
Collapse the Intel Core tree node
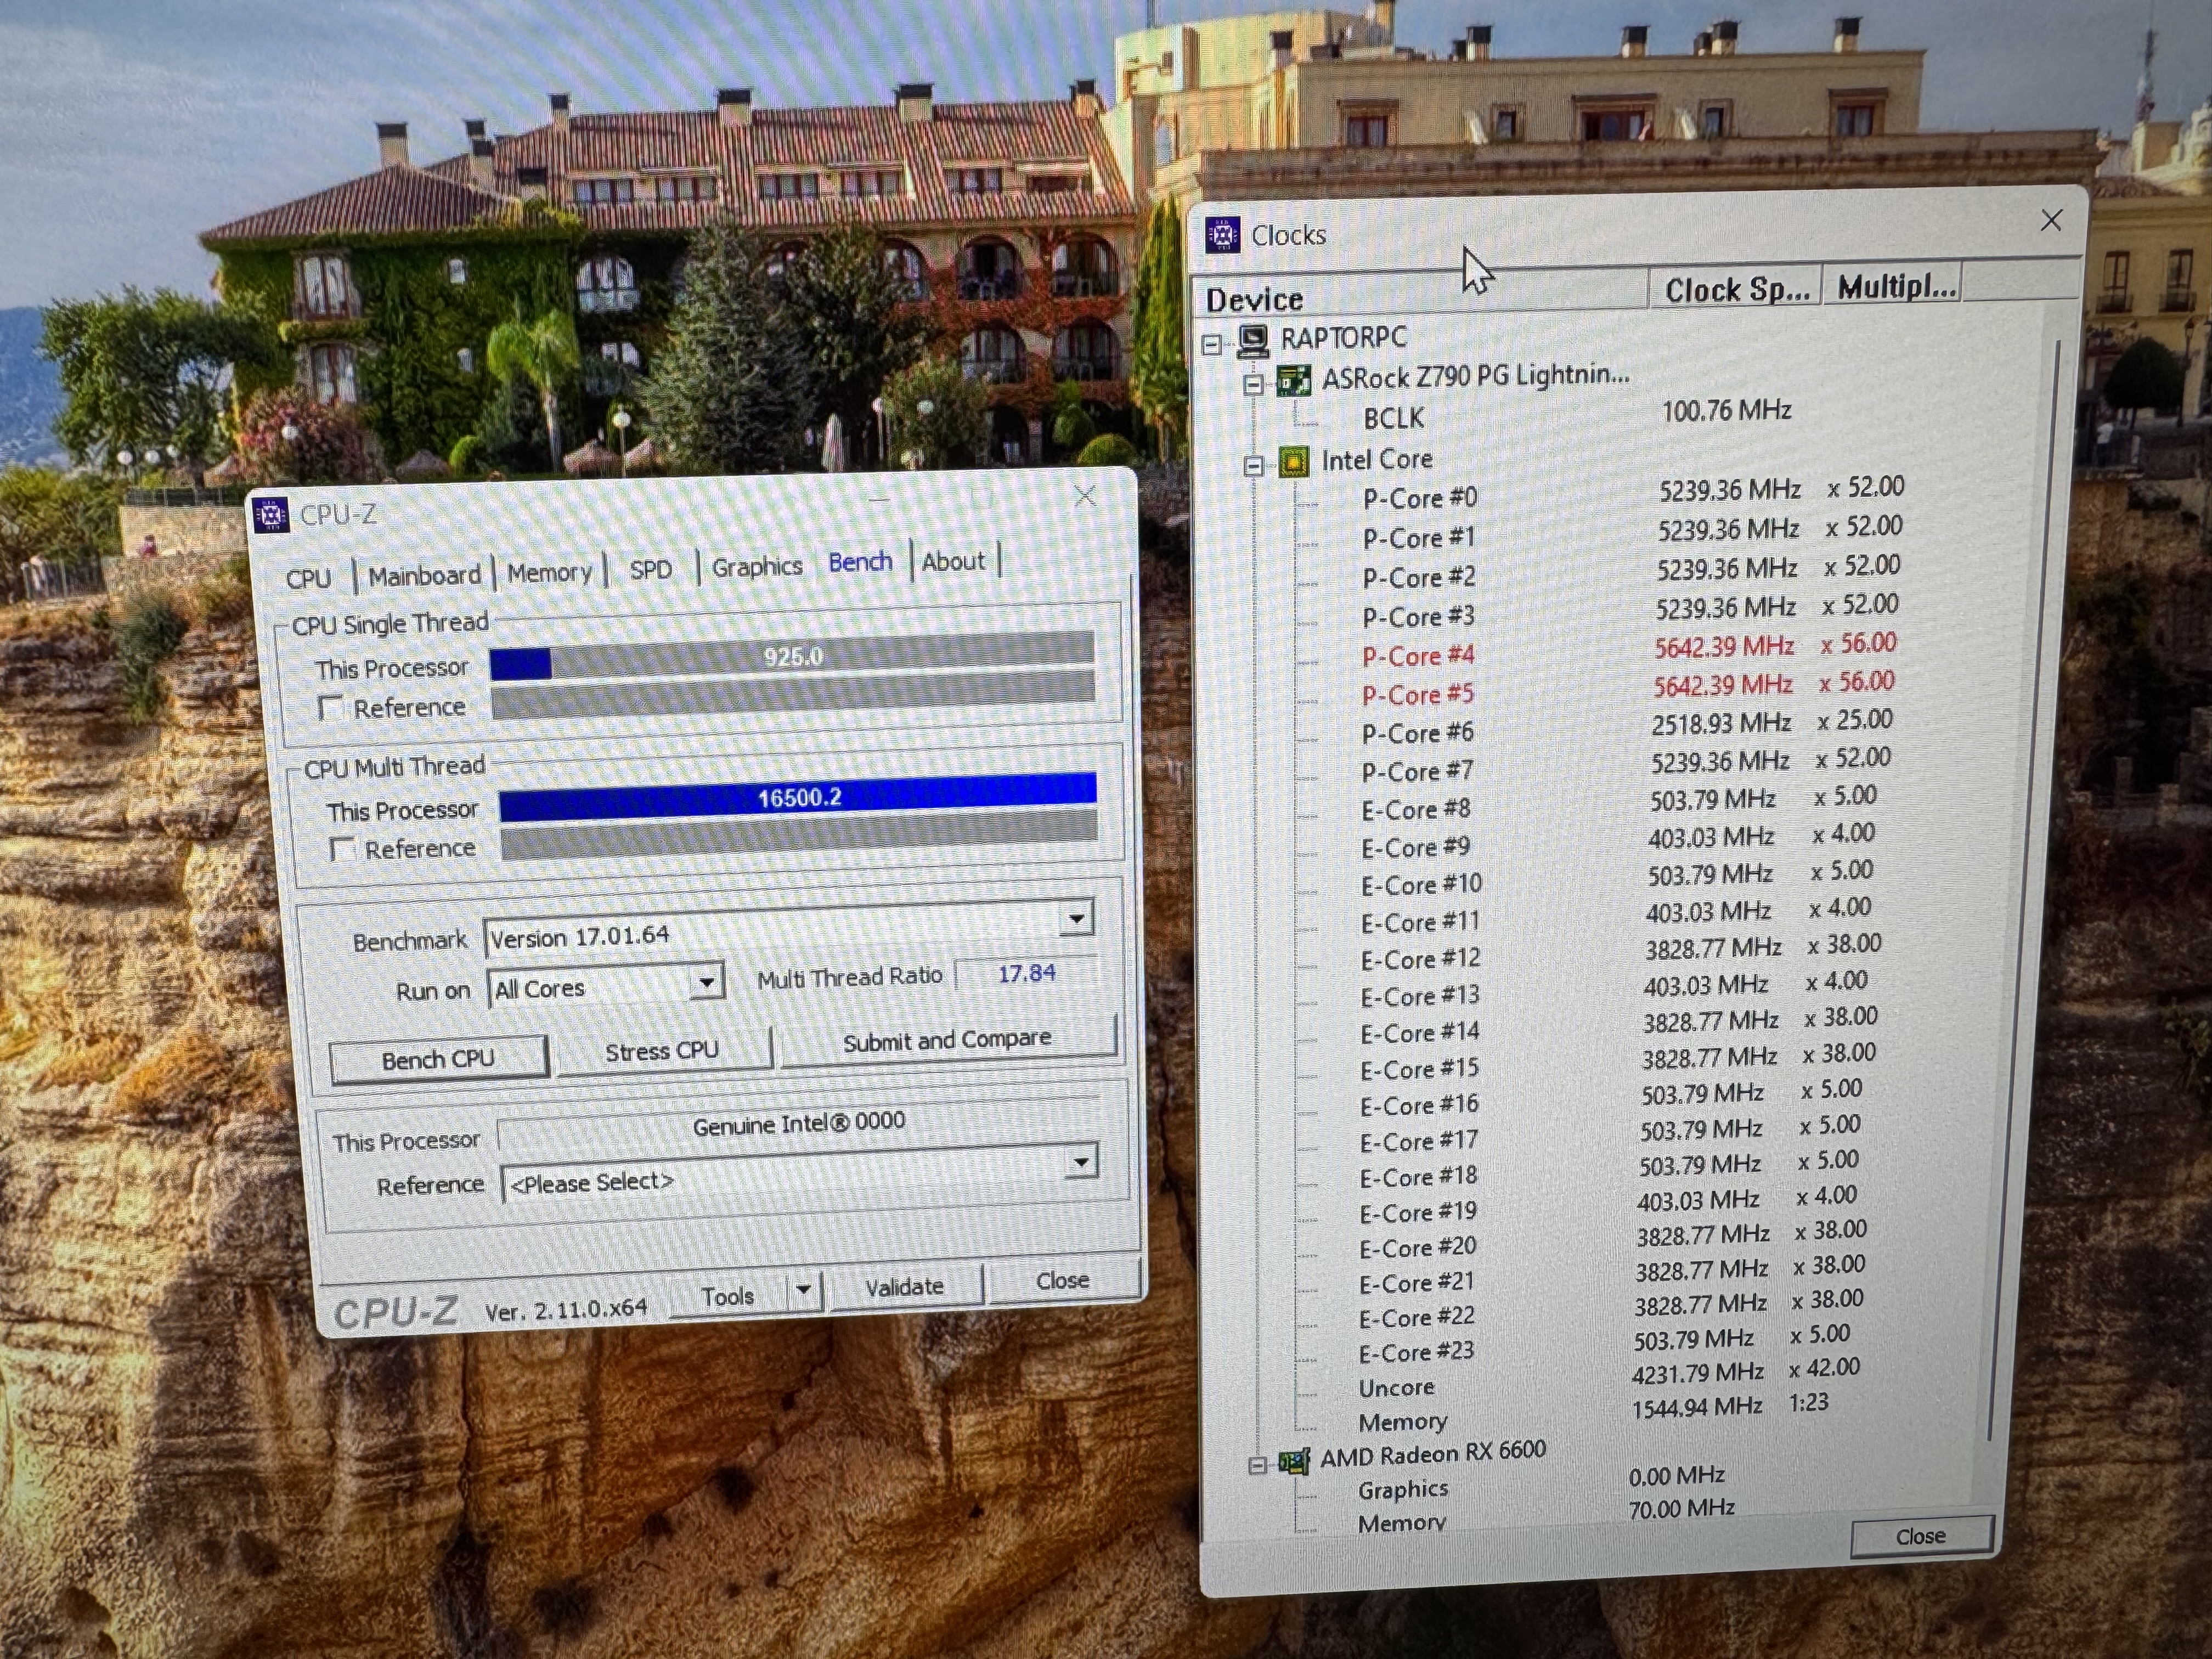1253,466
